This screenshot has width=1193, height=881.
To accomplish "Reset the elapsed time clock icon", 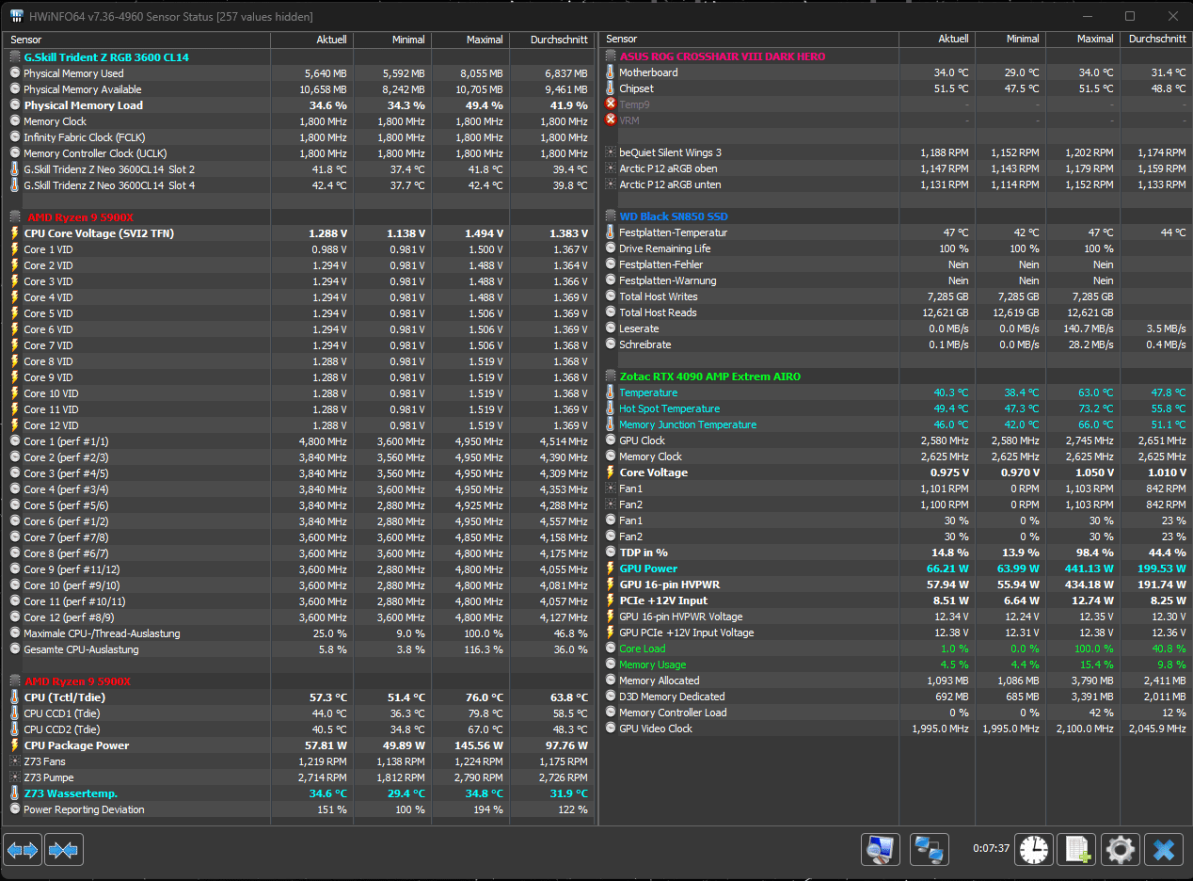I will tap(1033, 849).
